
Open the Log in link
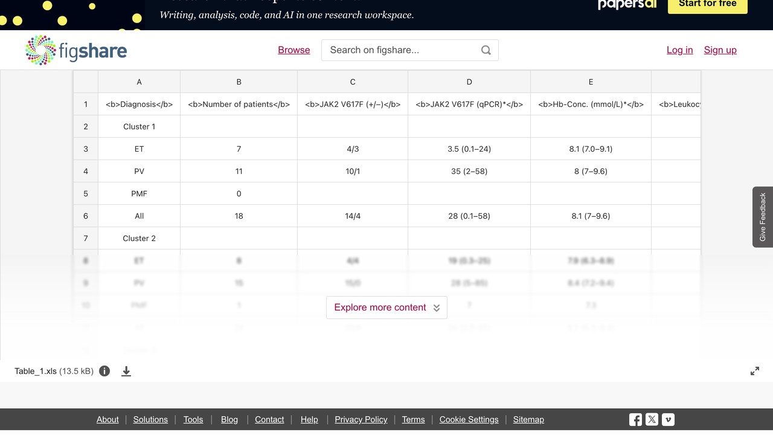679,50
